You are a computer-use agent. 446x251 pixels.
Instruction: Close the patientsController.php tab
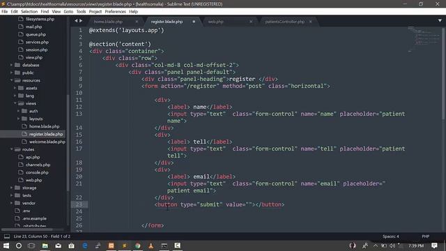pos(310,22)
